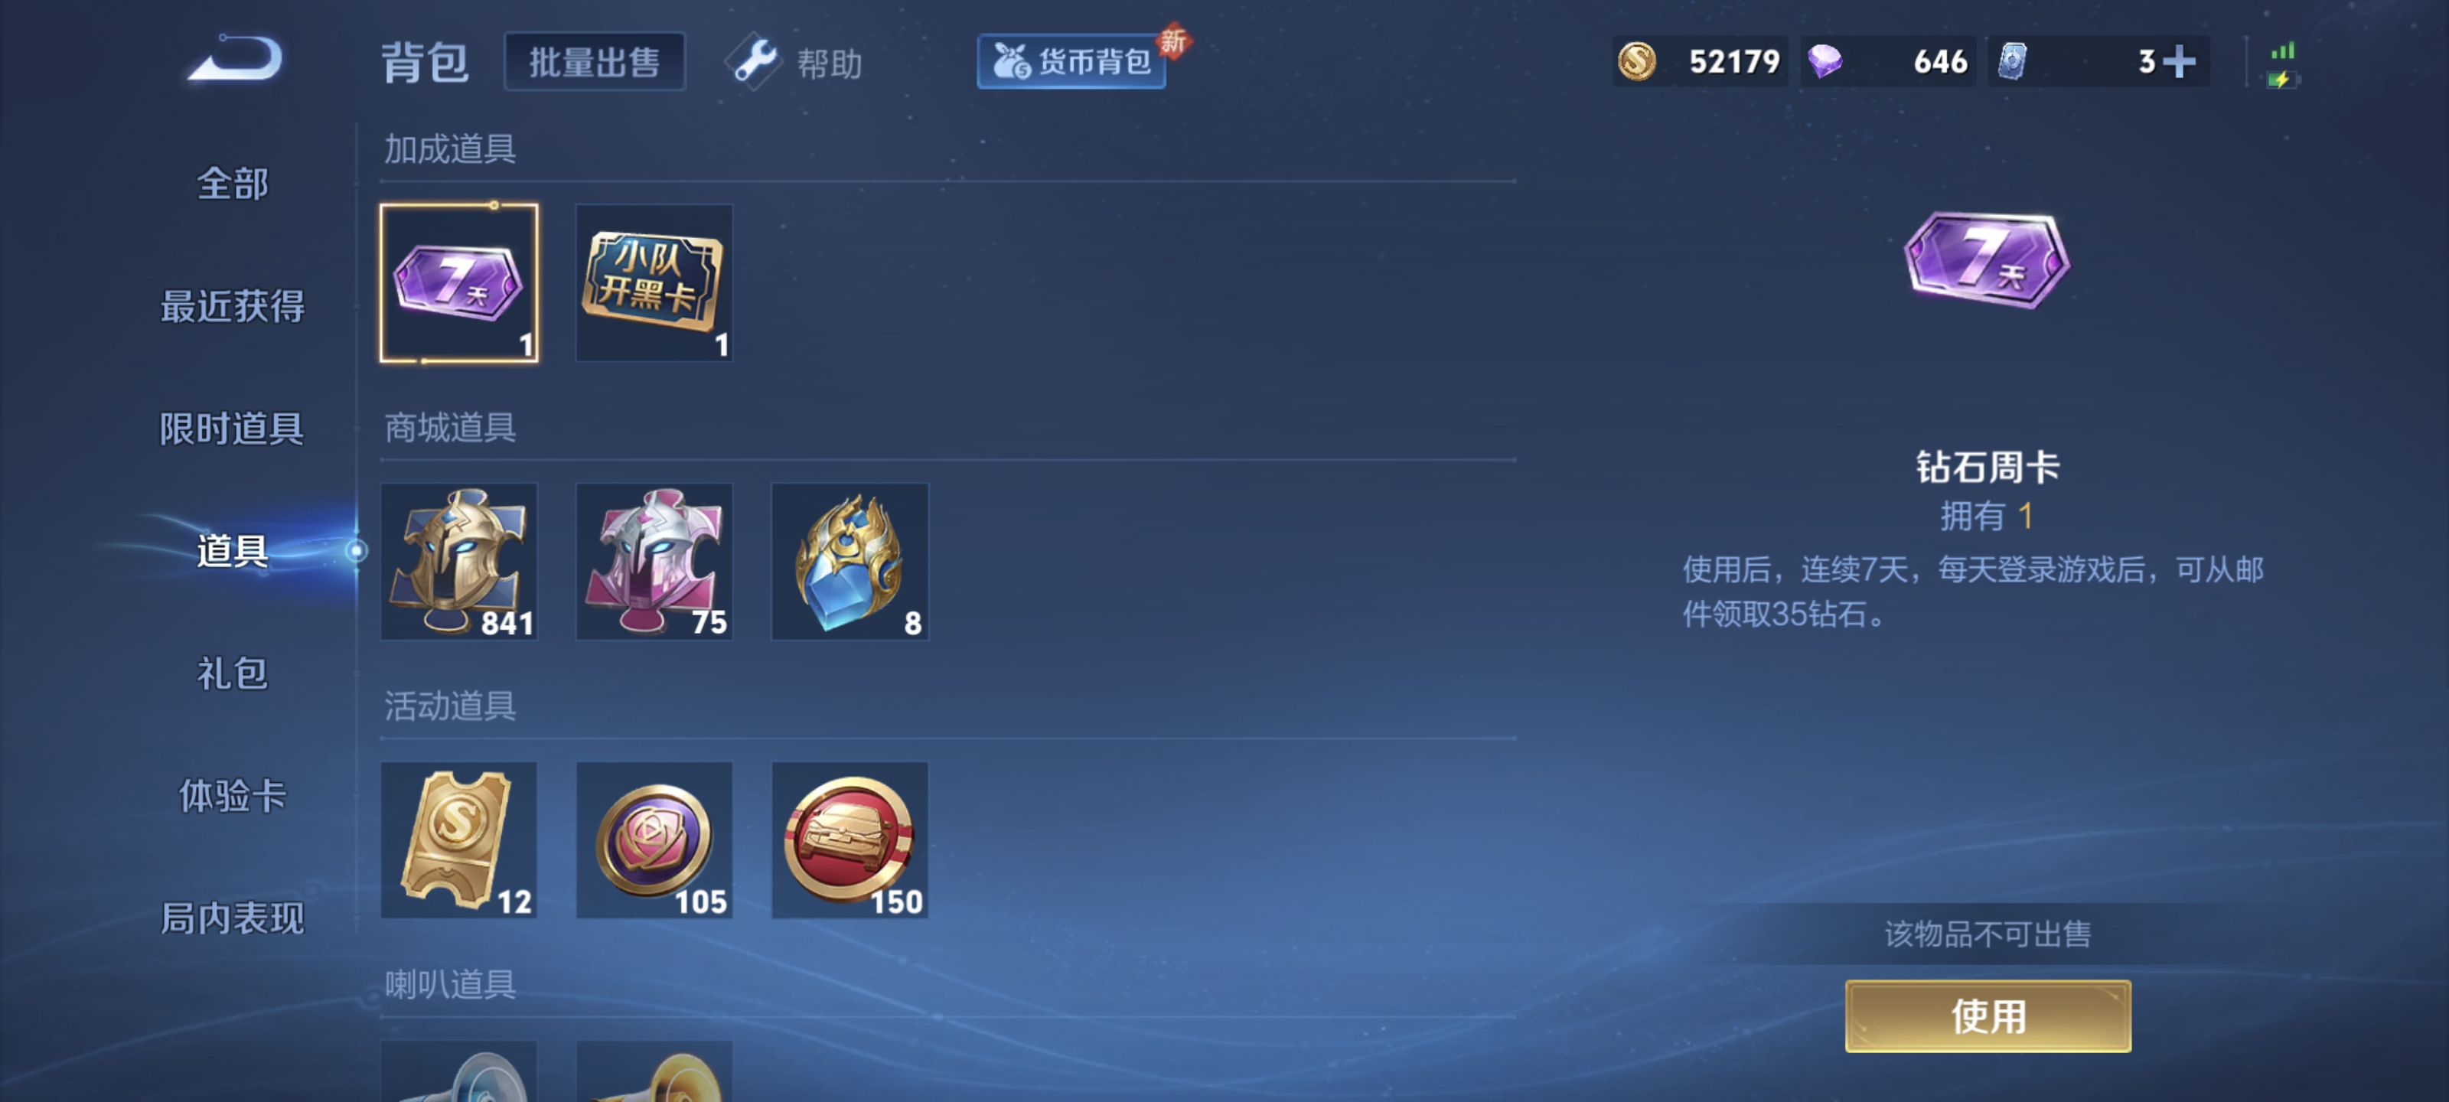
Task: Select the blue crystal item (8)
Action: tap(850, 561)
